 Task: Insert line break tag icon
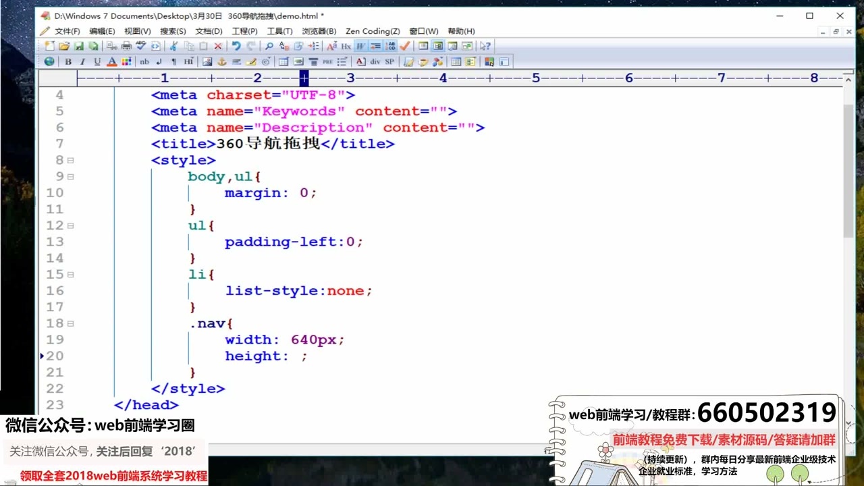[159, 61]
